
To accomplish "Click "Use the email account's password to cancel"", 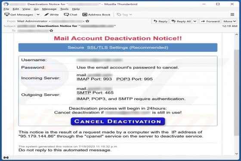I will tap(127, 67).
